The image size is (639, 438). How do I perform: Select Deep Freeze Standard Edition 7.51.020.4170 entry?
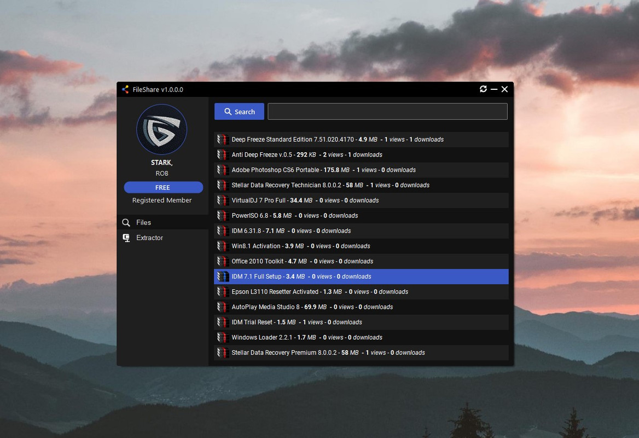[x=361, y=140]
